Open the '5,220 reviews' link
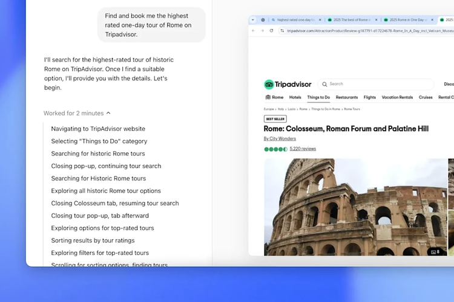The image size is (454, 302). pos(303,149)
